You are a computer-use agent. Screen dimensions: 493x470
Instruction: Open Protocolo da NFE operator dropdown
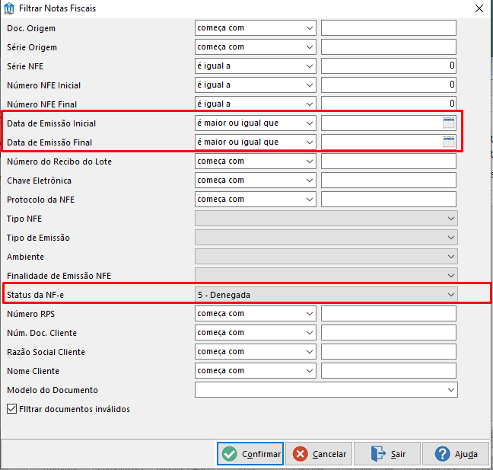click(256, 200)
